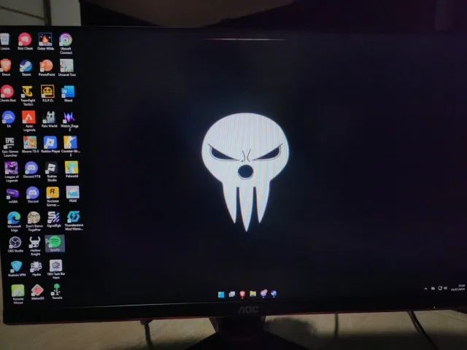Open the Windows Start menu
This screenshot has width=467, height=350.
pos(221,295)
